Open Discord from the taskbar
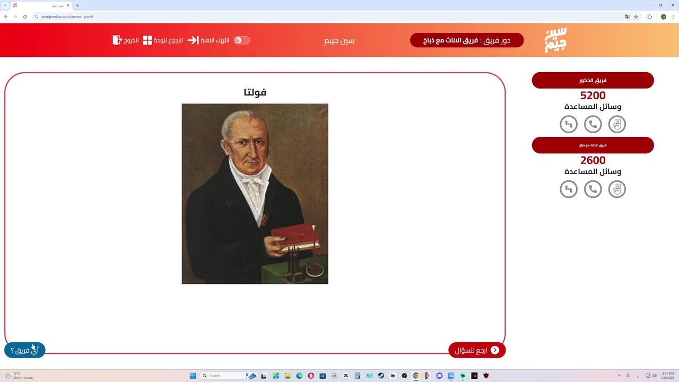The height and width of the screenshot is (382, 679). pos(439,376)
